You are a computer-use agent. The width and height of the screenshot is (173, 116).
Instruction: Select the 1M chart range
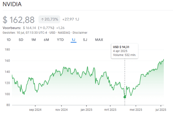(34, 40)
